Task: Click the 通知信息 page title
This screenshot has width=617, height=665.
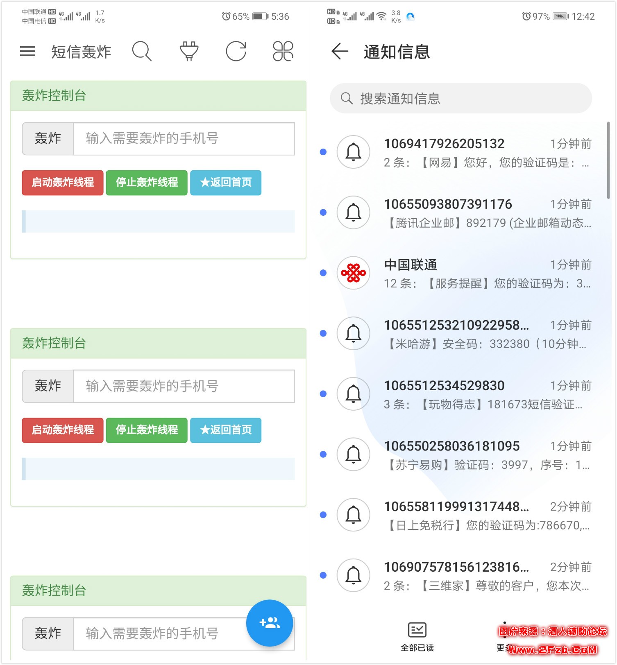Action: click(x=397, y=52)
